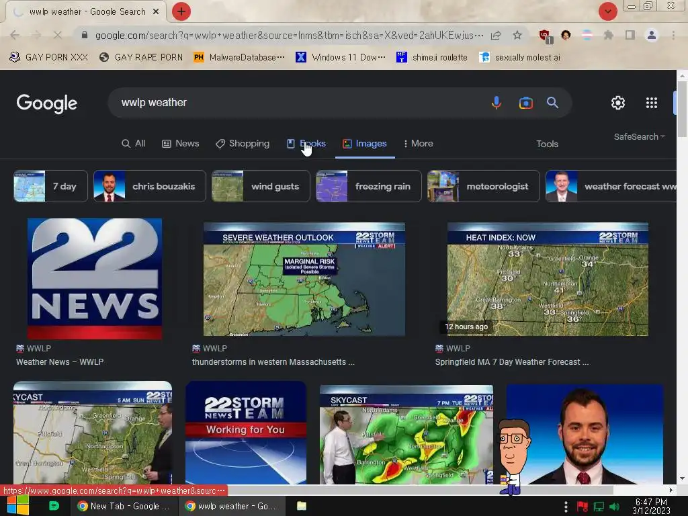
Task: Start voice search with microphone
Action: click(497, 103)
